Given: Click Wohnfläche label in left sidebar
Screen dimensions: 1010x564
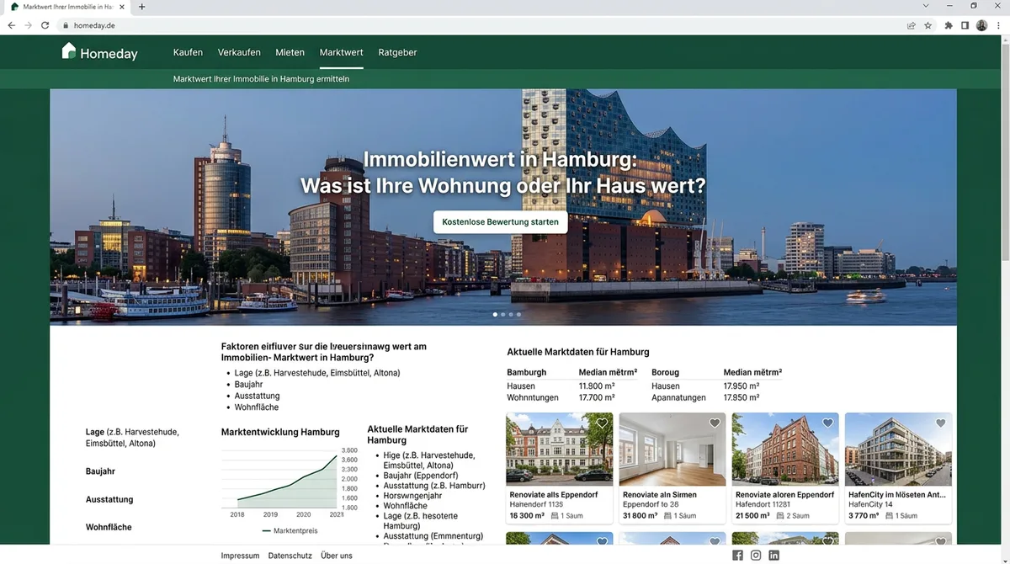Looking at the screenshot, I should (x=109, y=527).
